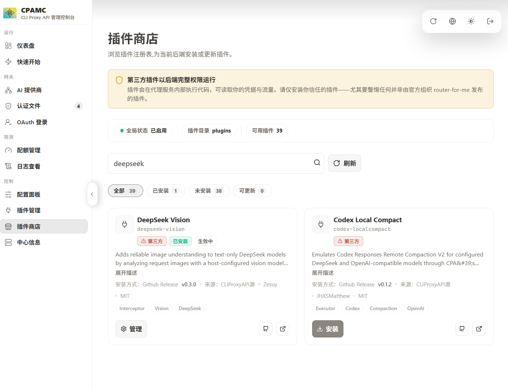508x389 pixels.
Task: Click codex-localcompact plugin id text
Action: [362, 229]
